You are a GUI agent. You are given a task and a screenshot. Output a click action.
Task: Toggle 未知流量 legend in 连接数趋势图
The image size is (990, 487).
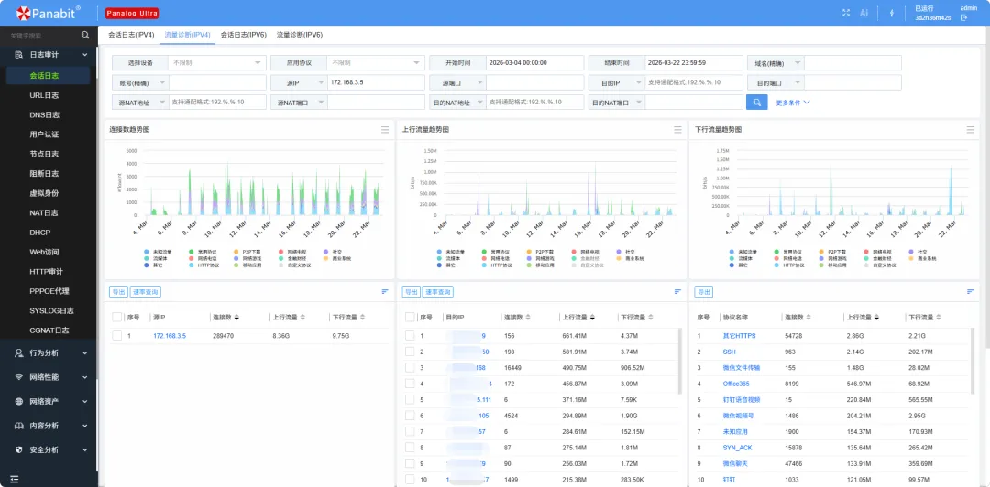(x=158, y=251)
